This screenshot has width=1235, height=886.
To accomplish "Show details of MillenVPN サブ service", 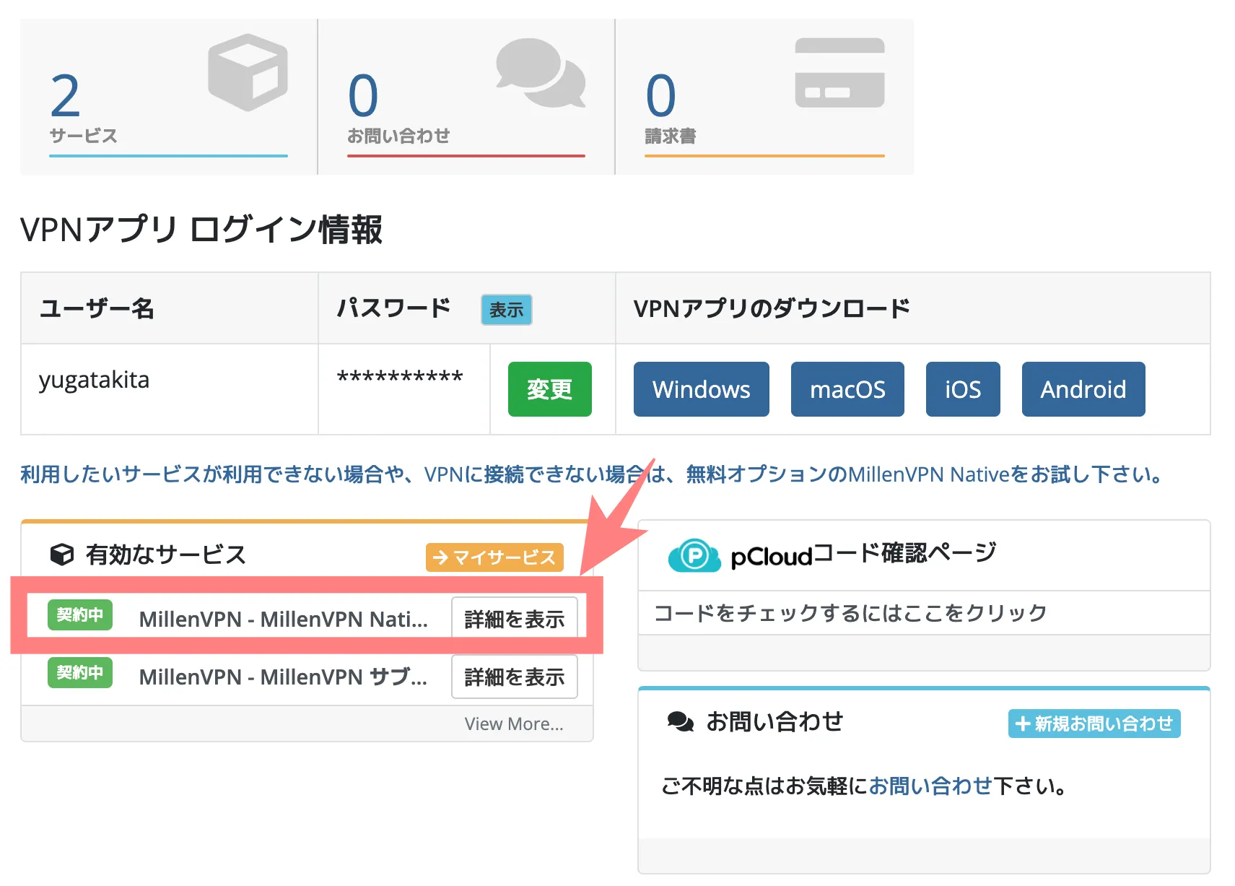I will click(514, 677).
